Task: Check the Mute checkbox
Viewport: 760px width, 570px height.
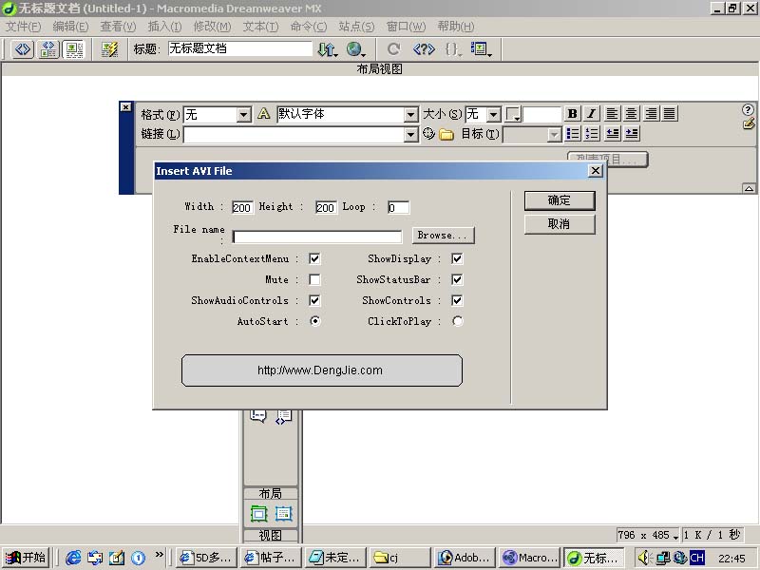Action: (314, 279)
